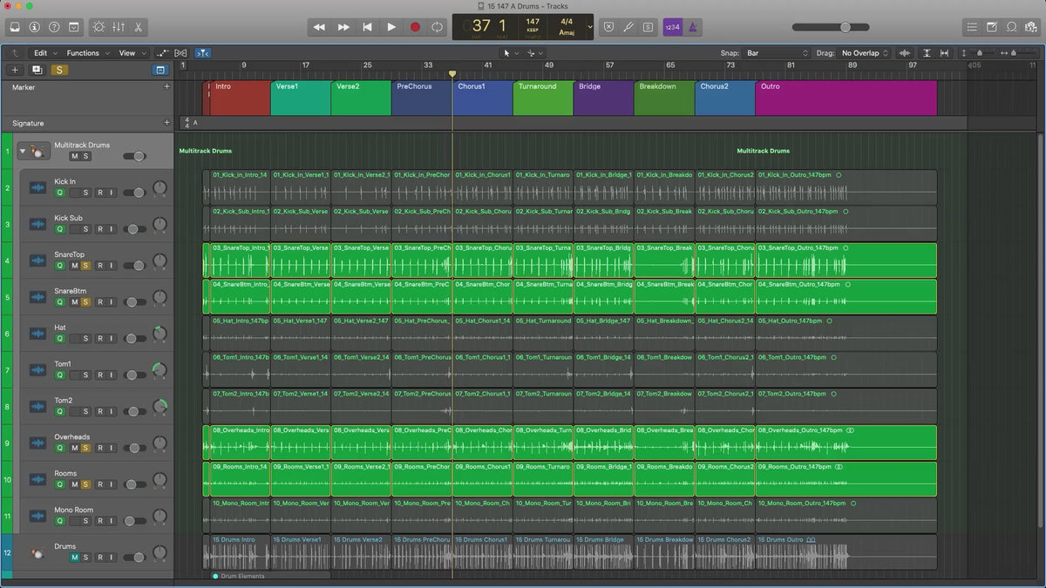The image size is (1046, 588).
Task: Toggle Cycle mode in the transport
Action: pos(437,27)
